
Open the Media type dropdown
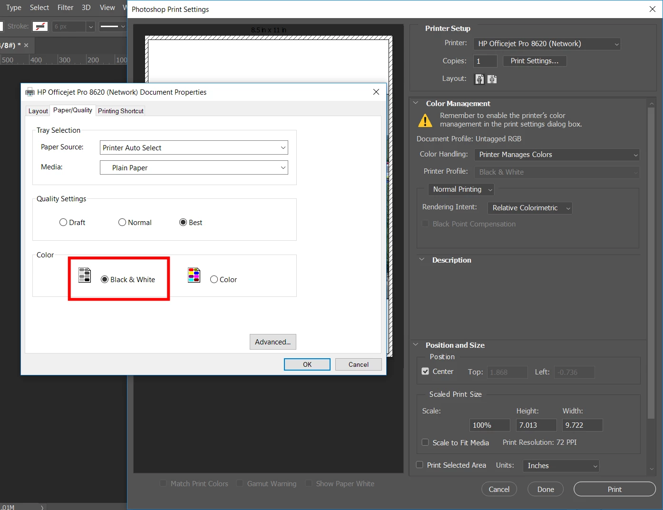click(194, 167)
